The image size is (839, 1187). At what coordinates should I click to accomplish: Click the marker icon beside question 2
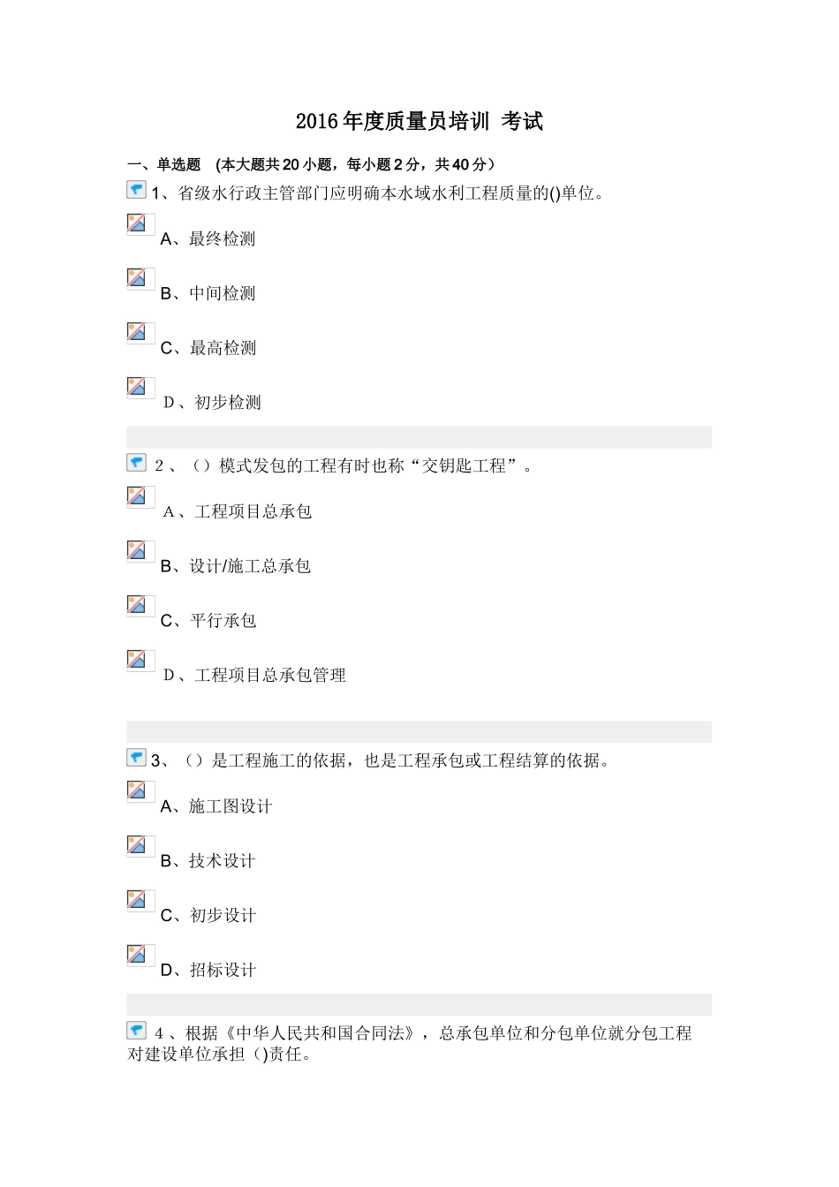pos(136,463)
